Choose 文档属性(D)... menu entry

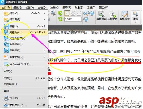coord(24,105)
